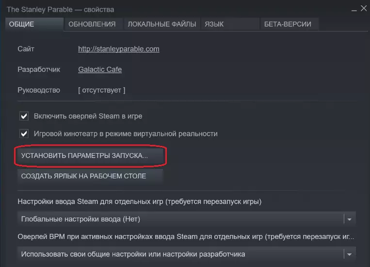
Task: Click the '[ отсутствует ]' guide text
Action: click(101, 90)
